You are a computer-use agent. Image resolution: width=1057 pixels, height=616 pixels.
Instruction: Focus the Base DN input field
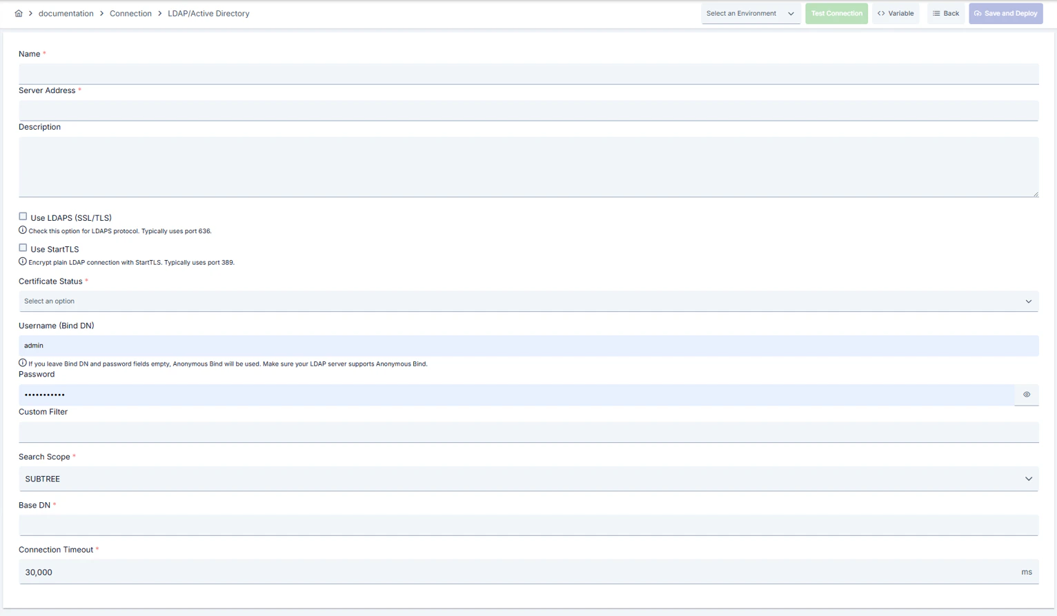(528, 525)
